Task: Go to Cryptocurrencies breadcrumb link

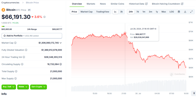Action: coord(10,3)
